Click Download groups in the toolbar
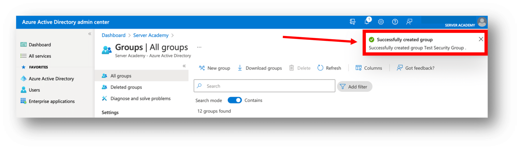This screenshot has width=520, height=150. [x=259, y=68]
